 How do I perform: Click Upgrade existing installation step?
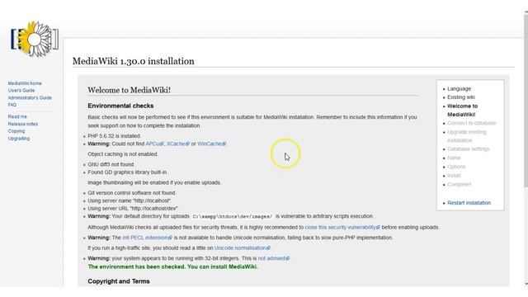click(x=467, y=136)
